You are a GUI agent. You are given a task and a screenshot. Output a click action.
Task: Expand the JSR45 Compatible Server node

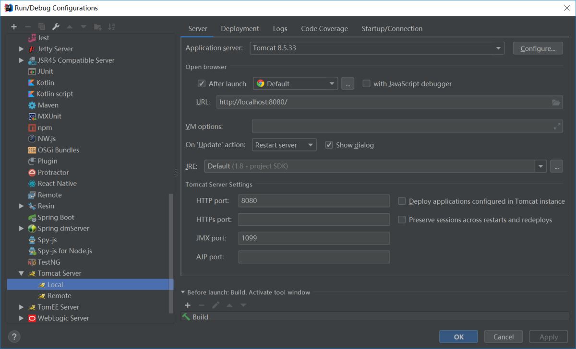(x=21, y=60)
